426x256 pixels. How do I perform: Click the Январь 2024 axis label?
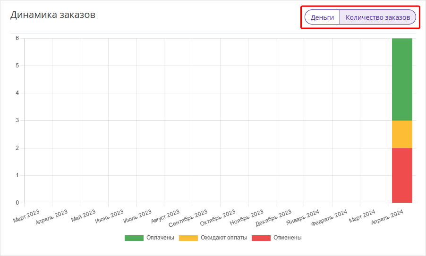pyautogui.click(x=303, y=217)
